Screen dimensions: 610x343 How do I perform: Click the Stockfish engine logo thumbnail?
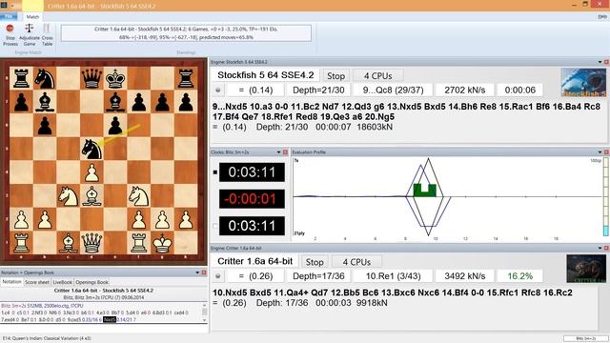[x=583, y=83]
